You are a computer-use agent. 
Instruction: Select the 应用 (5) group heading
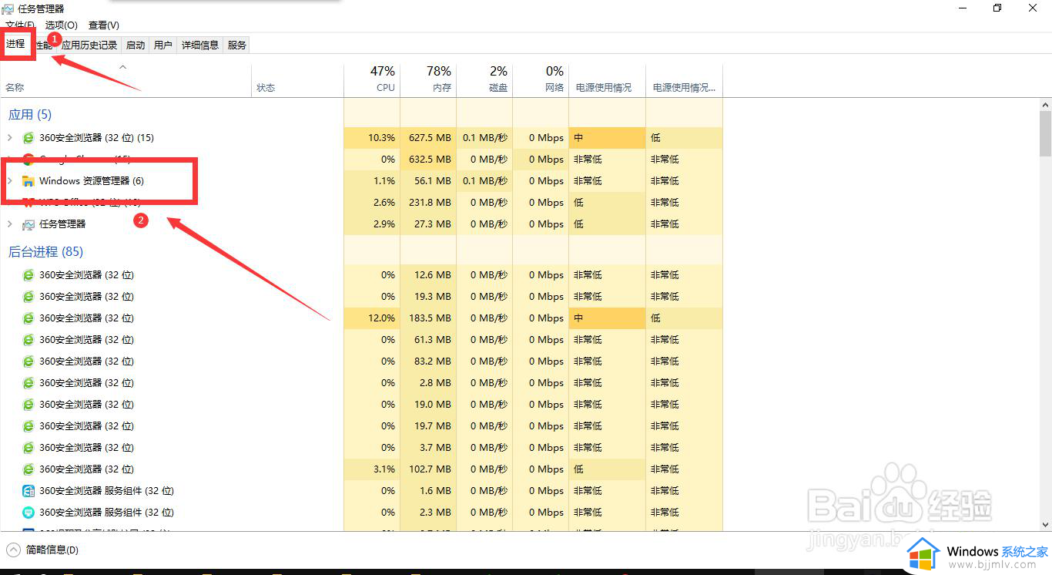(x=30, y=115)
